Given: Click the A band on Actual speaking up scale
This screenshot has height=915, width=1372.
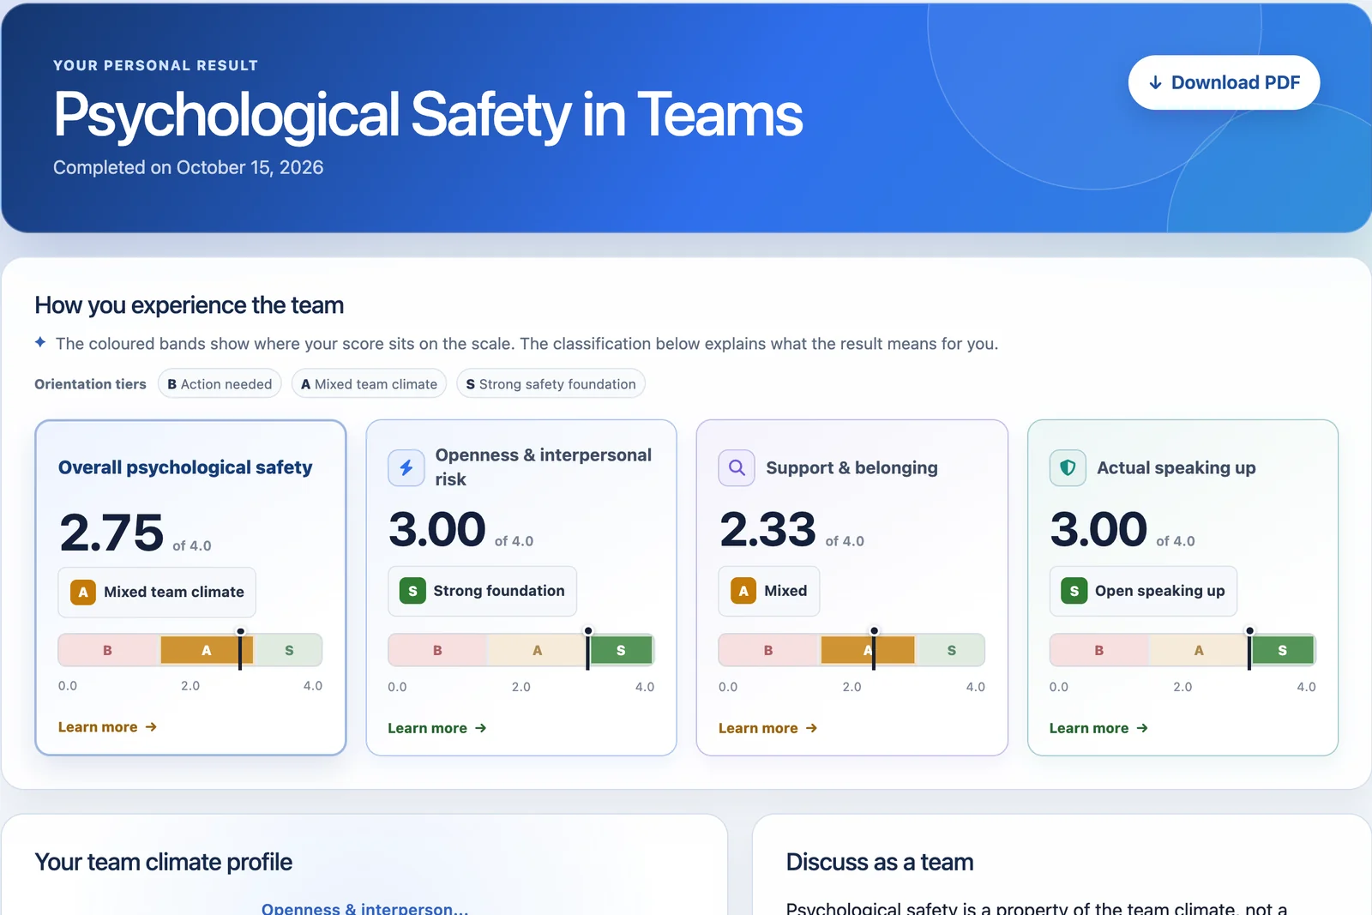Looking at the screenshot, I should tap(1199, 650).
